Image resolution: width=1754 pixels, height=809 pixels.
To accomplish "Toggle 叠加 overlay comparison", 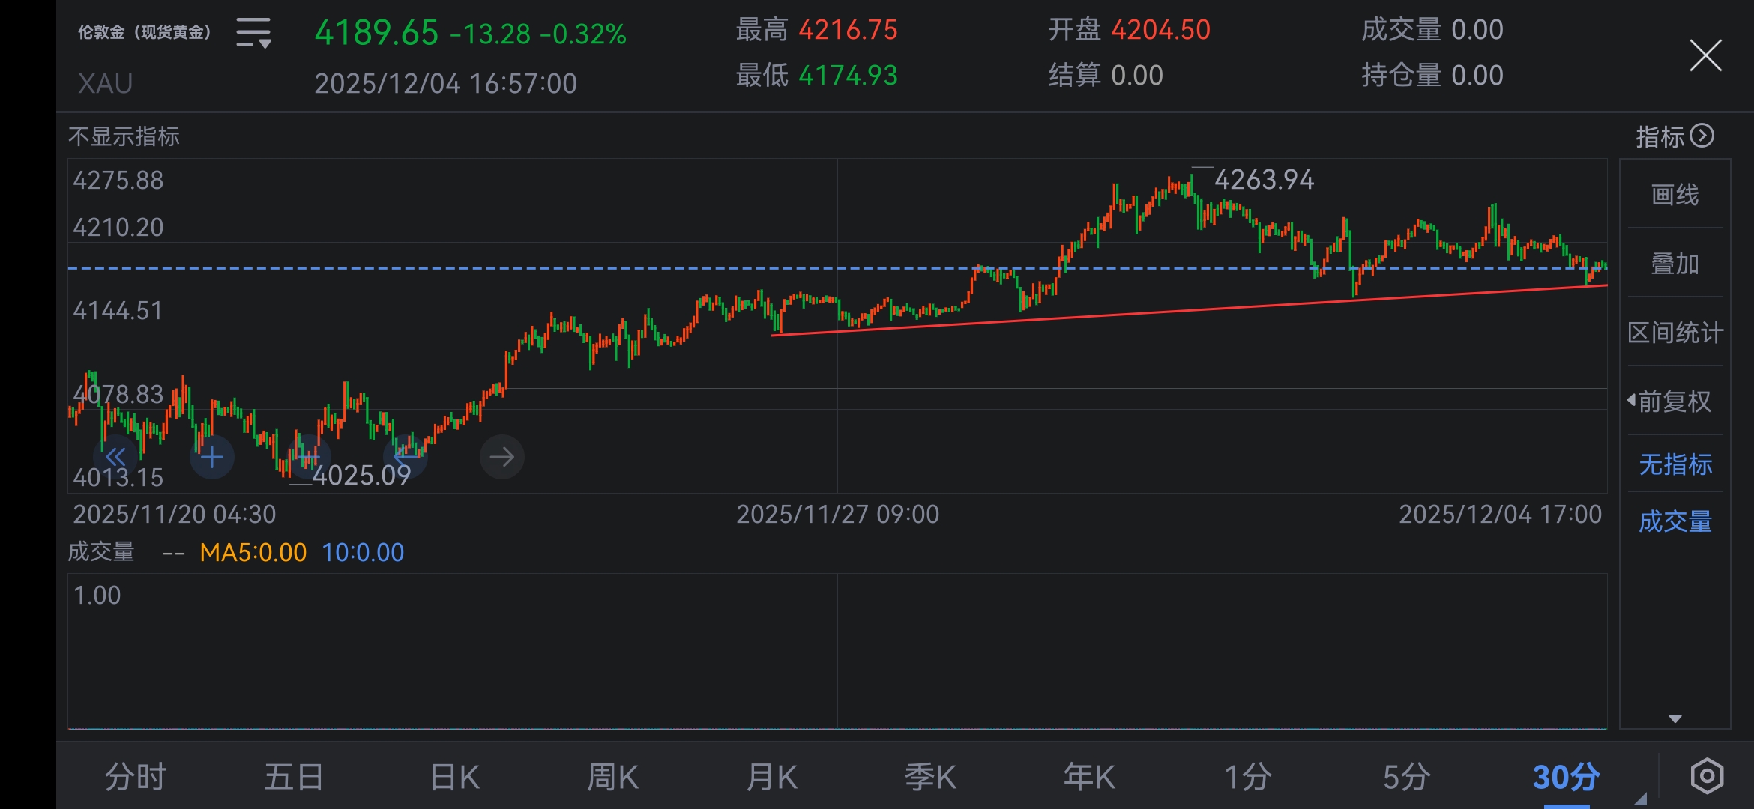I will pyautogui.click(x=1675, y=264).
